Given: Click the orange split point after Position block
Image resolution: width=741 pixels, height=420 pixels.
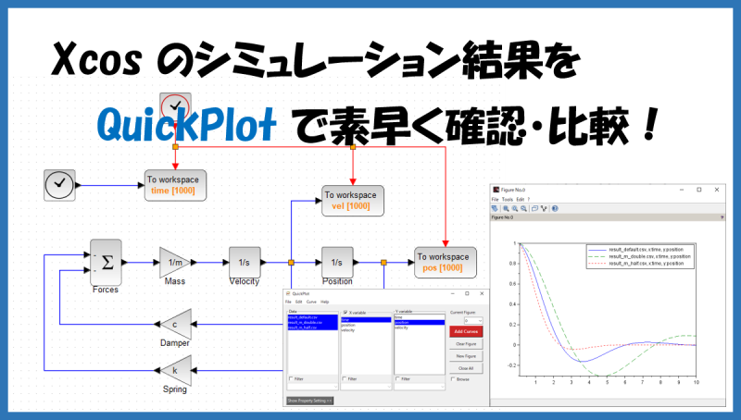Looking at the screenshot, I should click(383, 263).
